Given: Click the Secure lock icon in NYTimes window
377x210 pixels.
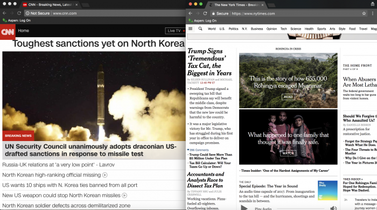Looking at the screenshot, I should coord(213,13).
